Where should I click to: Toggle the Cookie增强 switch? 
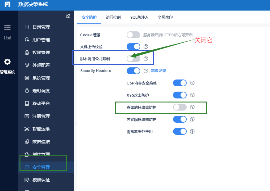click(133, 35)
